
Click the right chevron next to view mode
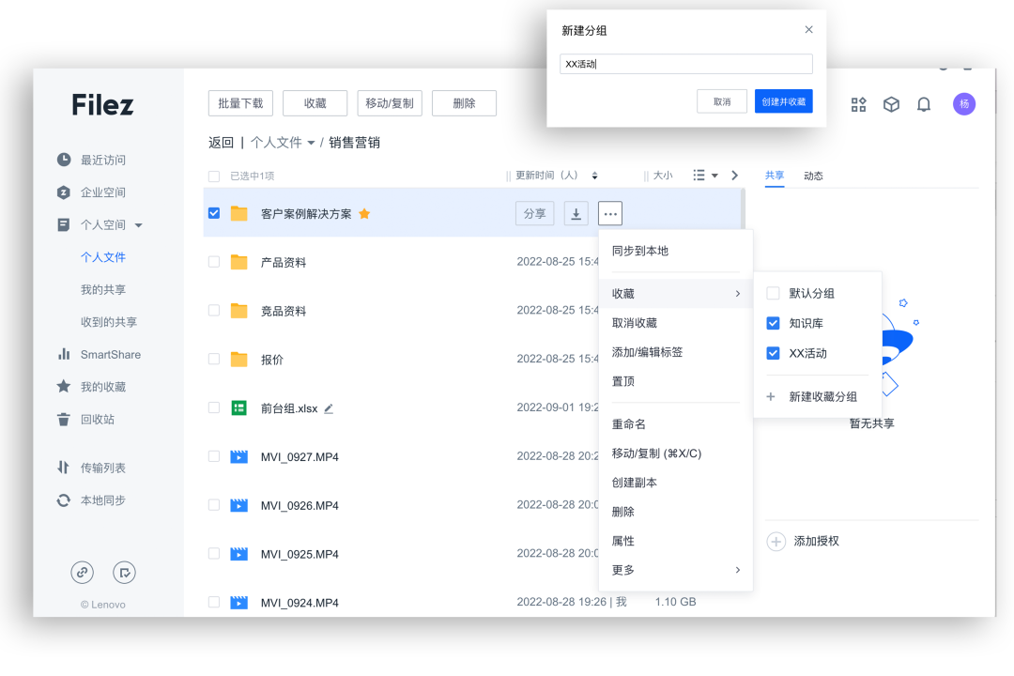(734, 176)
